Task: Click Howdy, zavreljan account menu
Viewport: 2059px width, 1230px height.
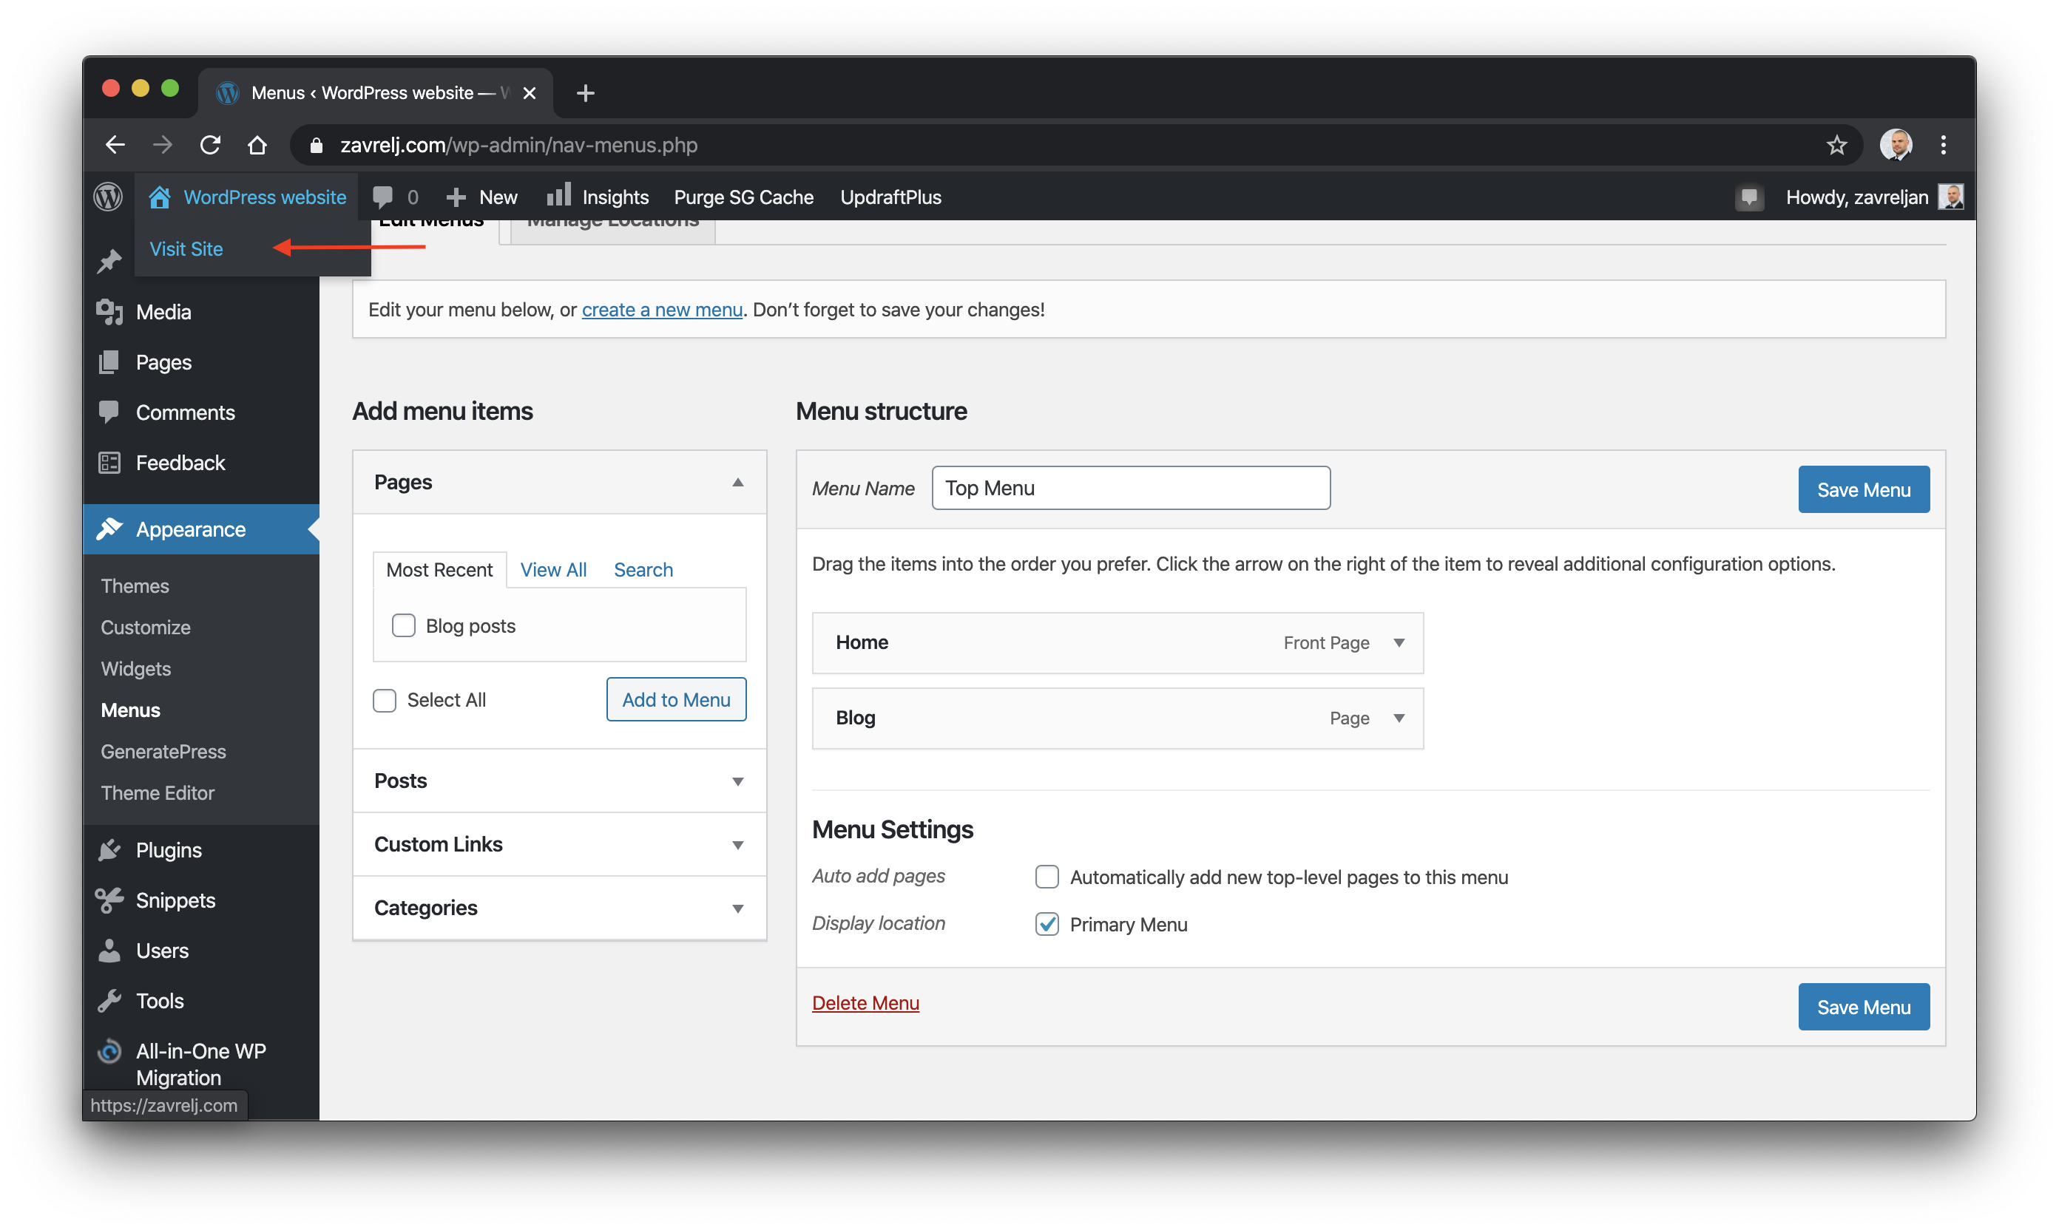Action: click(1873, 197)
